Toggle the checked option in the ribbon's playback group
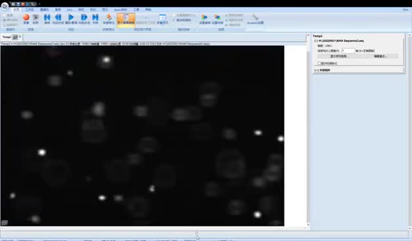 pos(182,20)
